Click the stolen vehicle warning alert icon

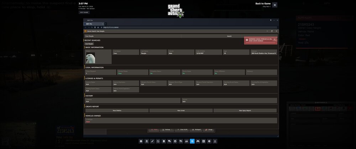(247, 40)
